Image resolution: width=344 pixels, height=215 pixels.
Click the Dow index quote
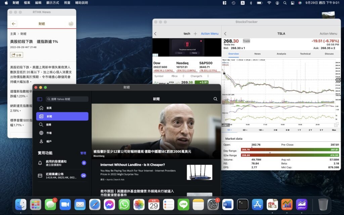click(x=163, y=67)
